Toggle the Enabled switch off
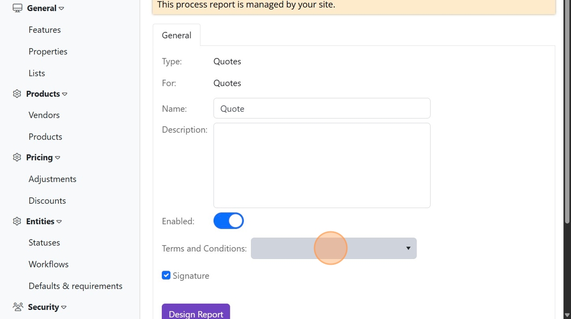 (228, 221)
